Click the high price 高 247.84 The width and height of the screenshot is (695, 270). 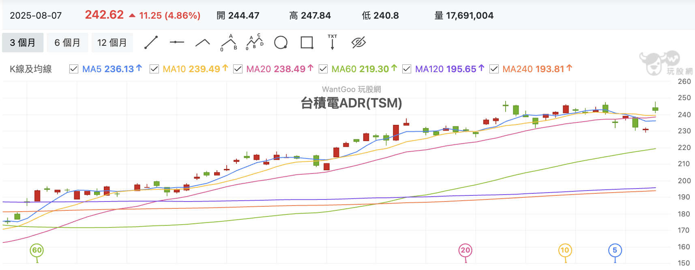click(310, 15)
